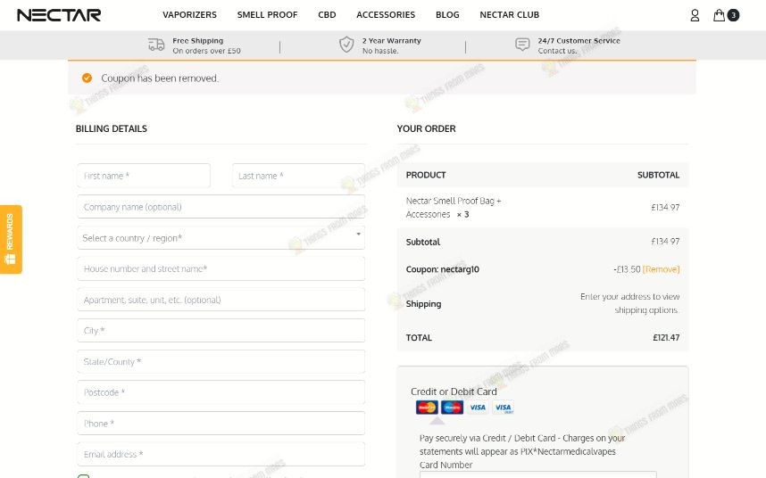Click the country dropdown arrow
Viewport: 766px width, 478px height.
pyautogui.click(x=359, y=235)
